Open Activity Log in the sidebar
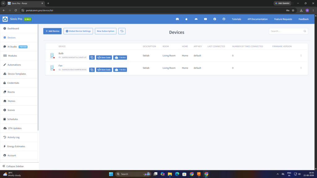 click(19, 138)
